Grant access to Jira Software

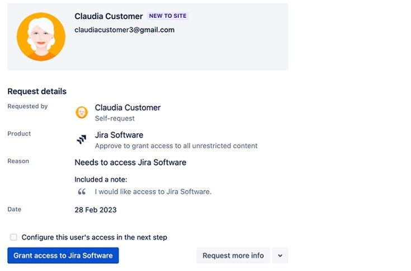coord(63,255)
